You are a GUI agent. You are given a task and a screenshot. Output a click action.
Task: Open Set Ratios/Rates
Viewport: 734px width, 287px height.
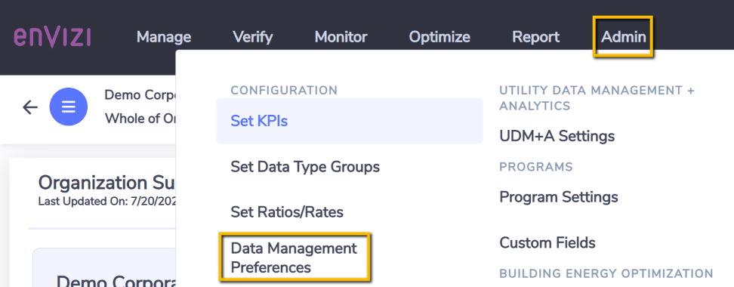click(287, 212)
